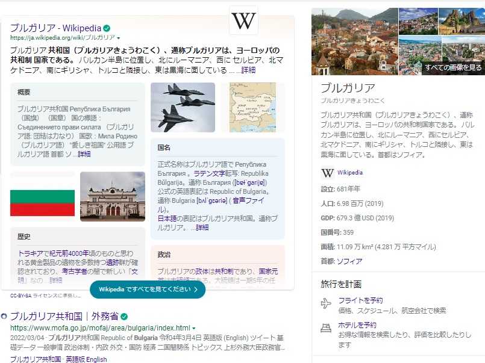
Task: Click the rock fortress photo at top right
Action: 462,21
